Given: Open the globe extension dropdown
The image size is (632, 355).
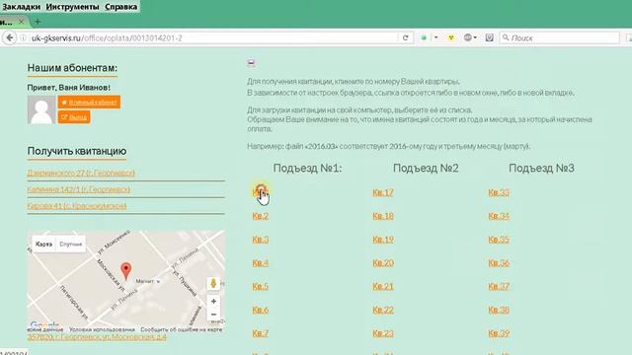Looking at the screenshot, I should (x=470, y=37).
